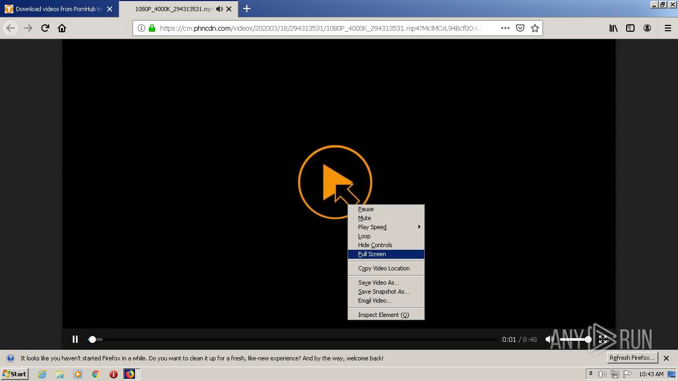Choose Email Video... menu entry
The width and height of the screenshot is (678, 381).
386,301
